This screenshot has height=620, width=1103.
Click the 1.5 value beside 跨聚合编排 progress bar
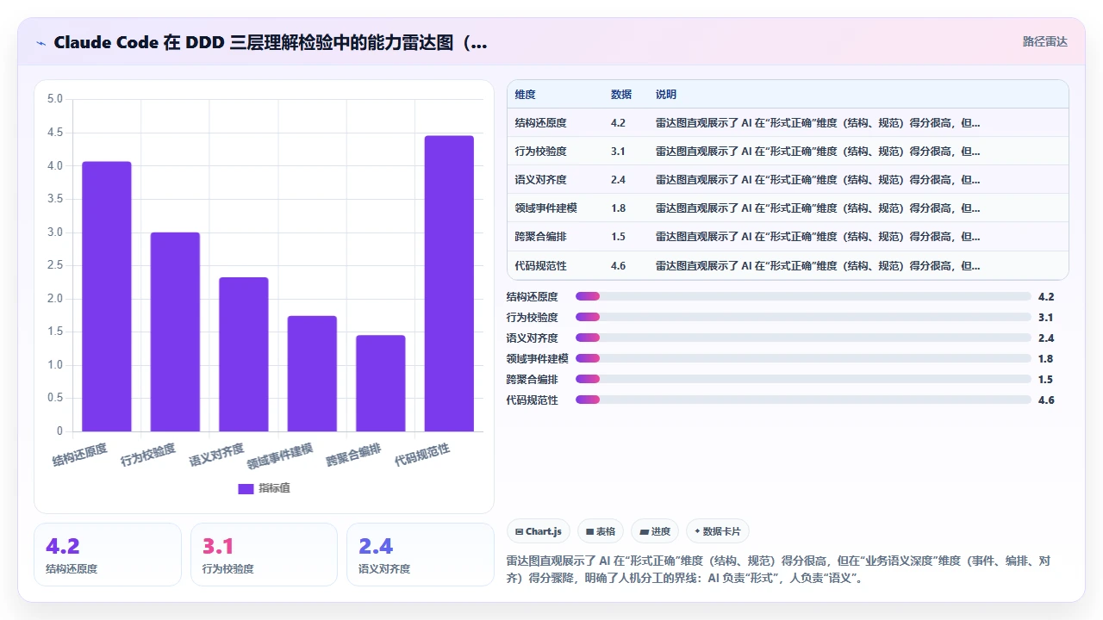coord(1046,379)
